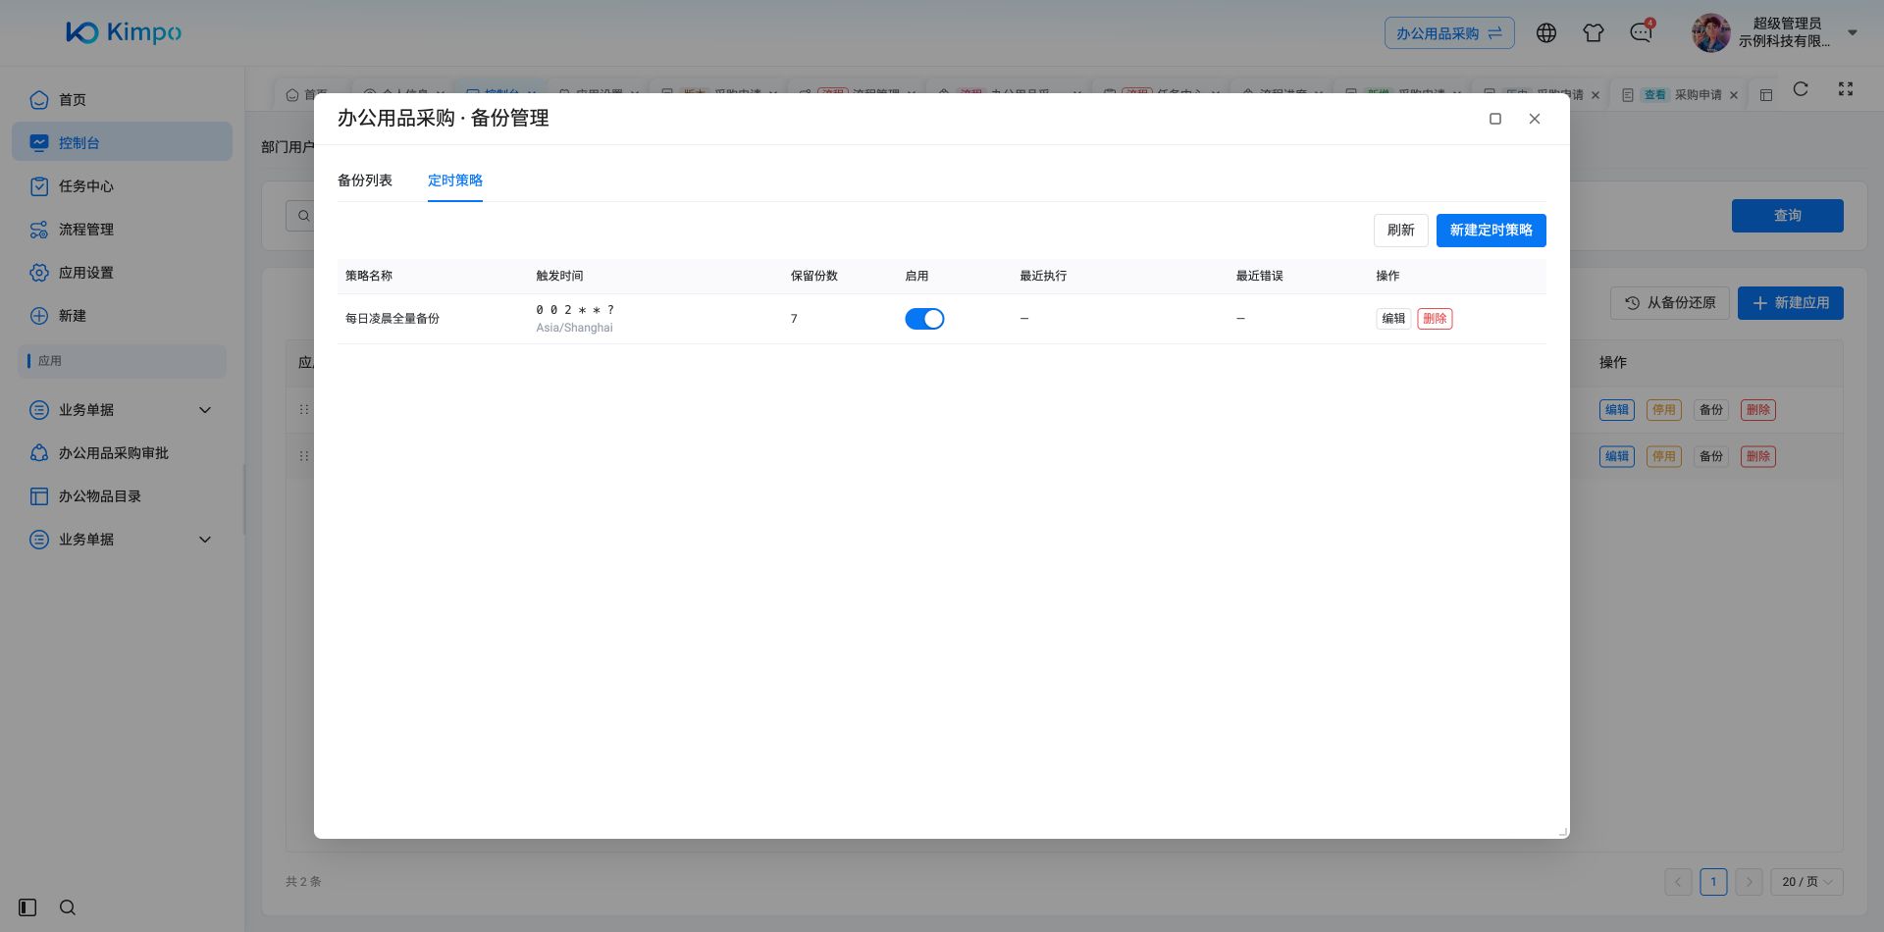Click the dialog title 办公用品采购 · 备份管理
The height and width of the screenshot is (932, 1884).
(x=444, y=119)
